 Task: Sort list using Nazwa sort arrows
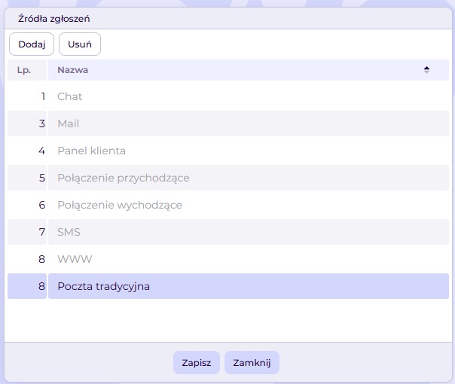point(426,70)
